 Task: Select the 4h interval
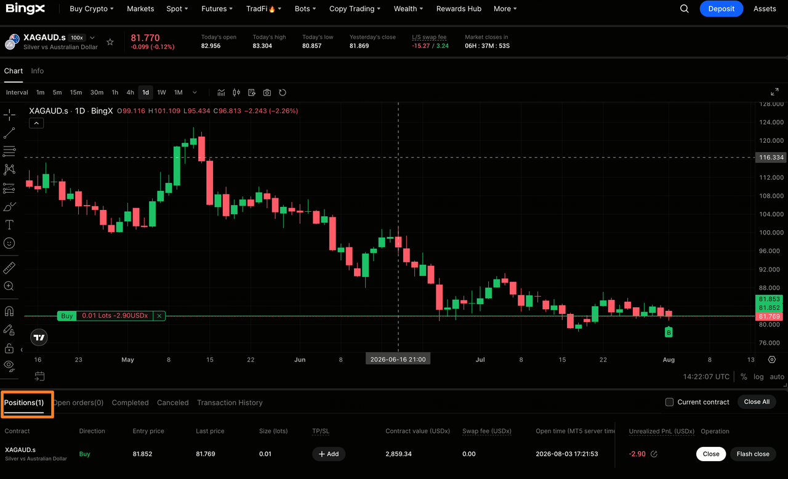[x=130, y=92]
